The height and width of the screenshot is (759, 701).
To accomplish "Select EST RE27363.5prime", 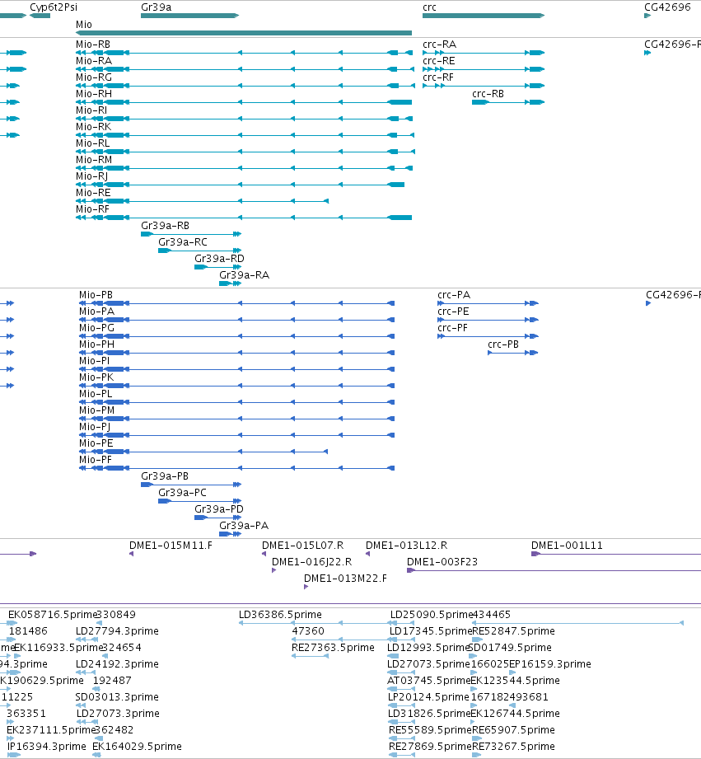I will (x=333, y=647).
